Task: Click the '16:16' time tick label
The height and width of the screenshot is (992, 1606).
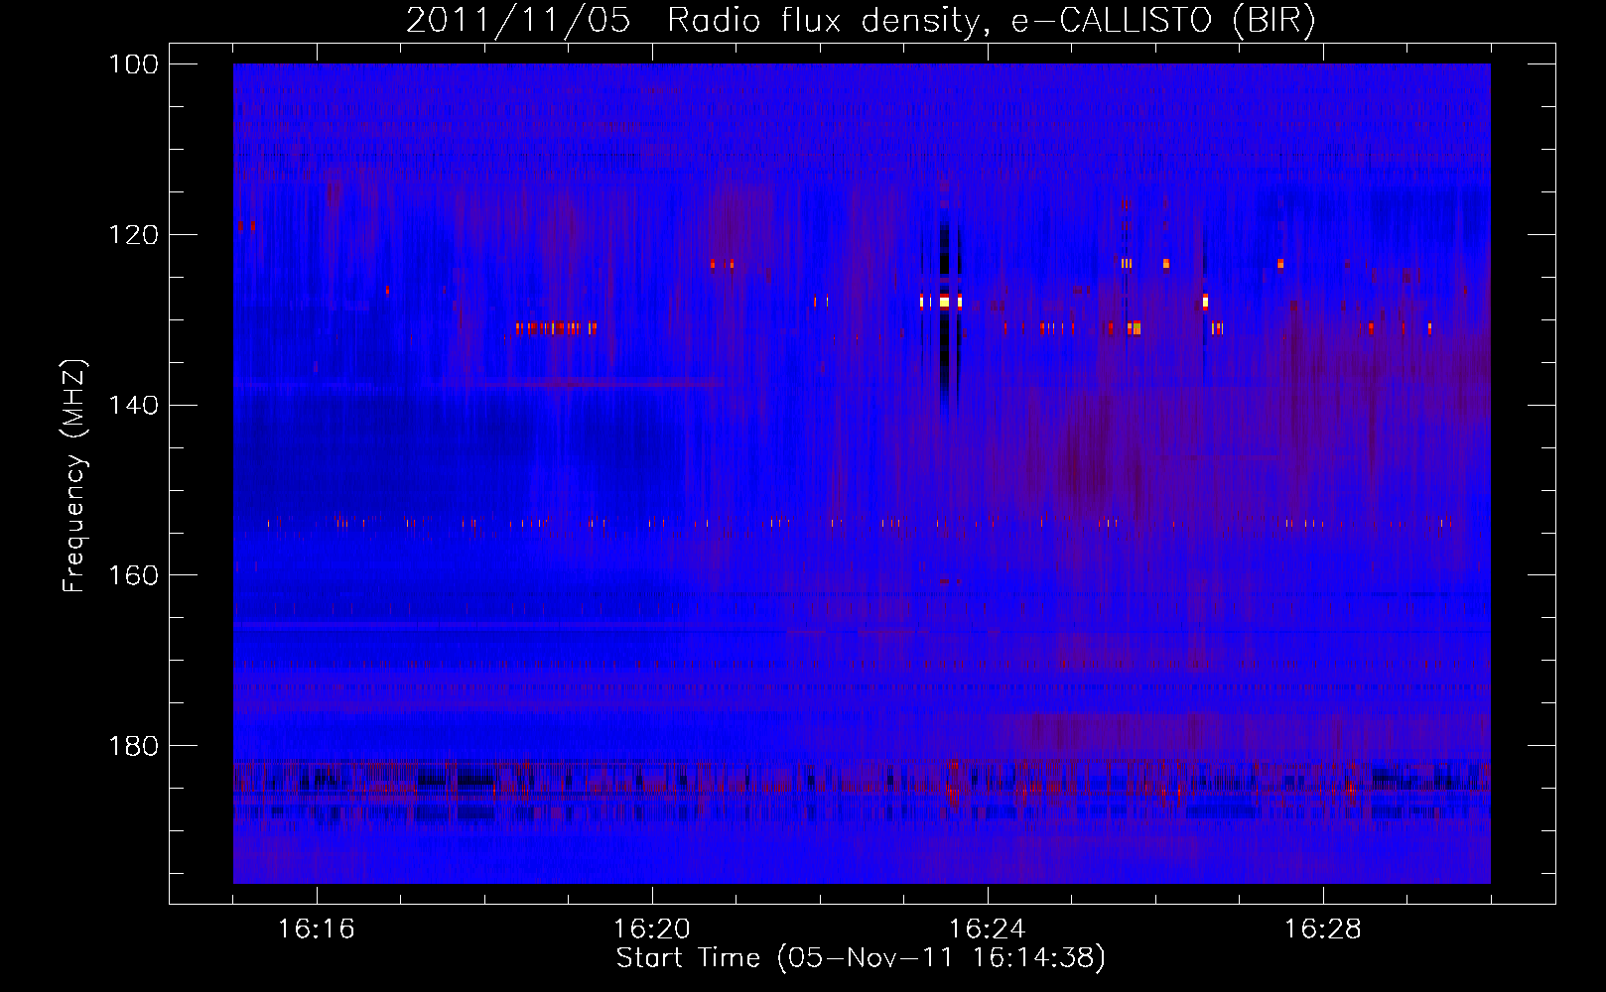Action: [x=317, y=930]
